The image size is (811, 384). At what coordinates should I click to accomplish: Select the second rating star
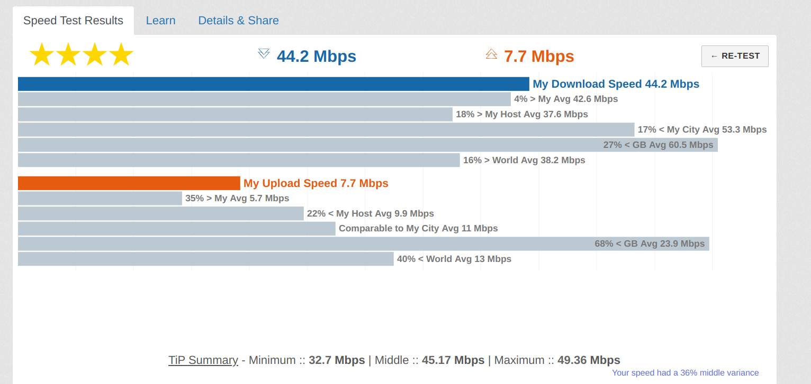68,53
